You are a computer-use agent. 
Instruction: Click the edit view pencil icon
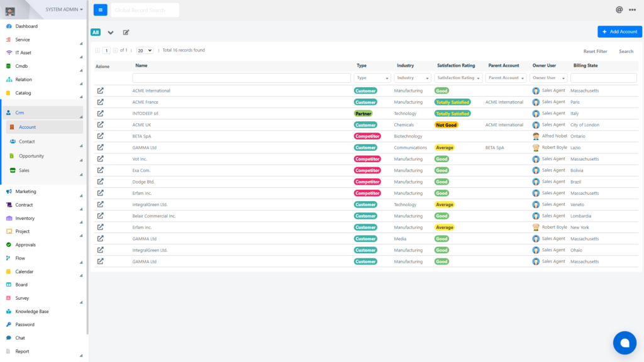coord(126,33)
